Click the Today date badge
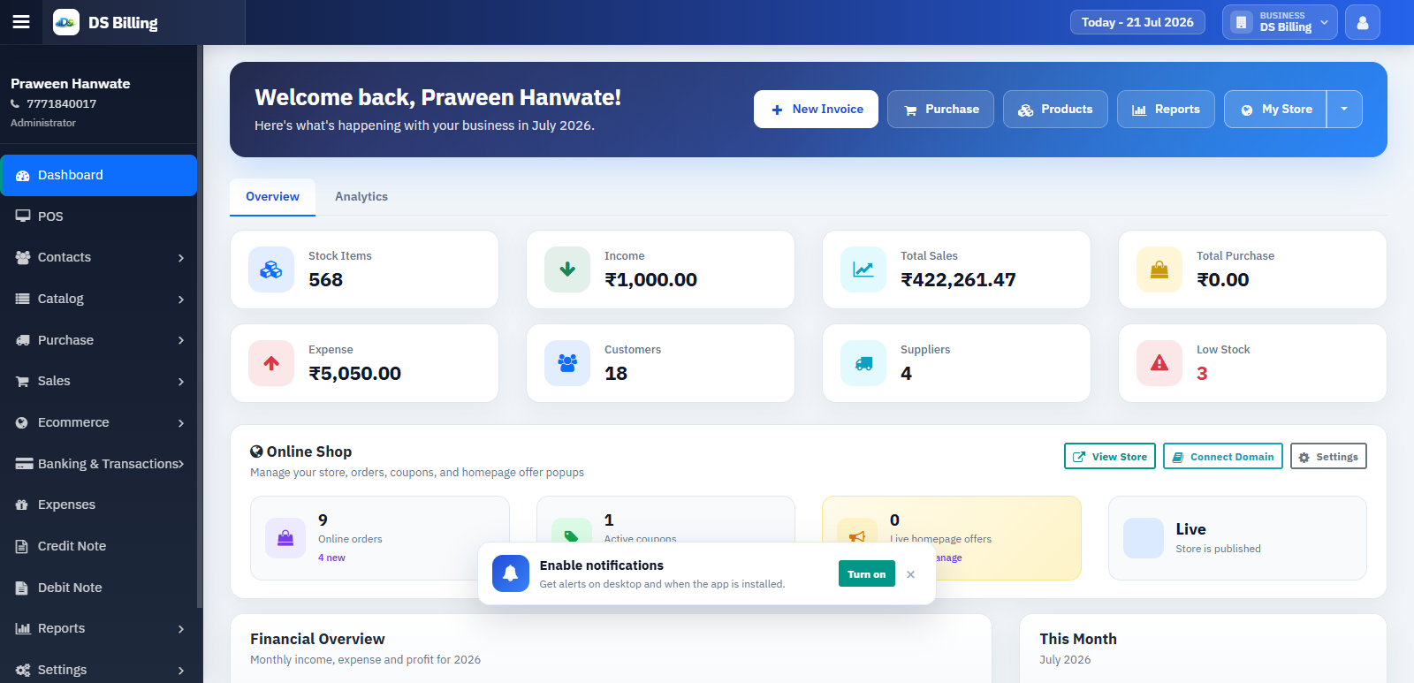The image size is (1414, 683). click(1137, 22)
